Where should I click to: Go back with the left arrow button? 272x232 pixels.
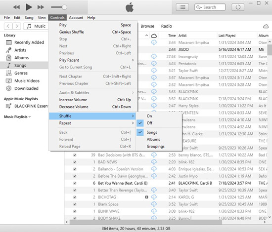8,26
